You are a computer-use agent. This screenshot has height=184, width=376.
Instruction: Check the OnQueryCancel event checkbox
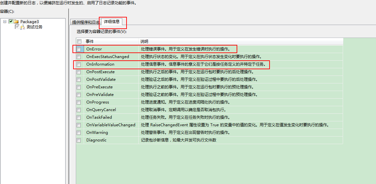(x=78, y=110)
